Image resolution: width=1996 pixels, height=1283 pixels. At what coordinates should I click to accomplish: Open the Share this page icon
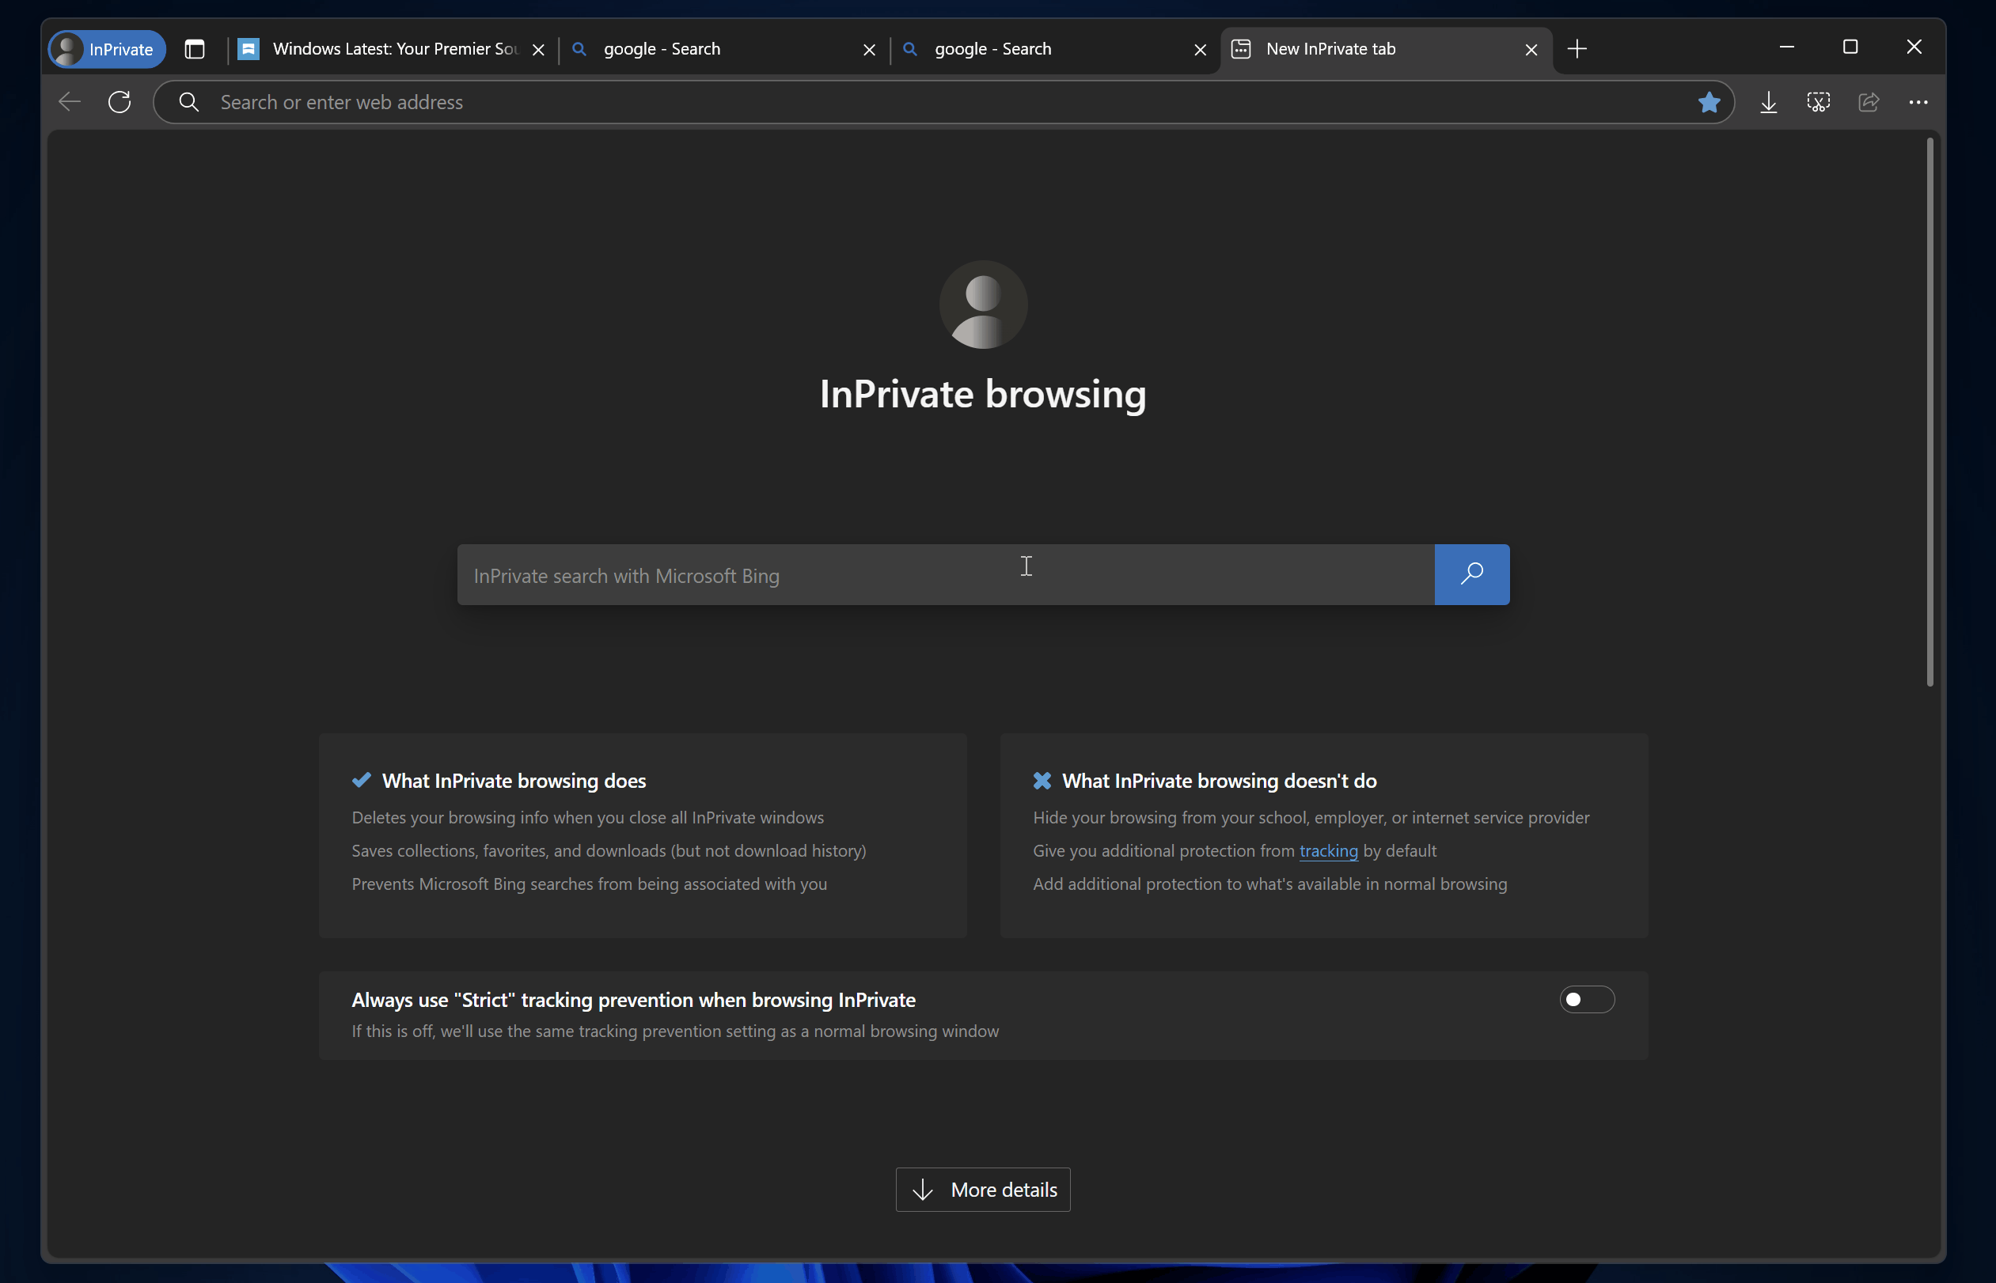[1869, 101]
